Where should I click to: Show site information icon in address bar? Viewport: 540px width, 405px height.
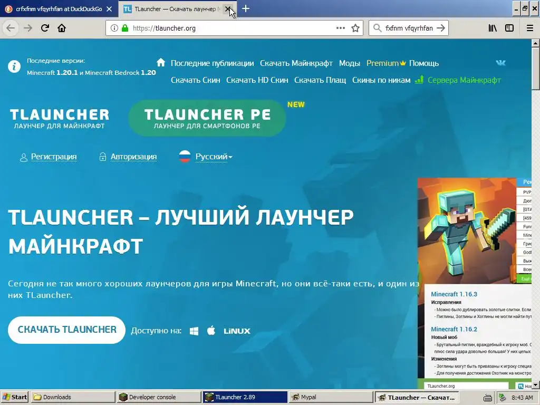coord(114,28)
